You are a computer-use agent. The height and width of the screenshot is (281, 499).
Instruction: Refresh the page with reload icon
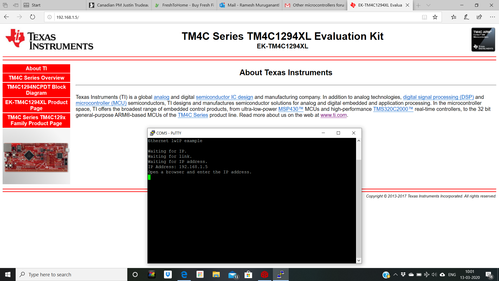[32, 17]
